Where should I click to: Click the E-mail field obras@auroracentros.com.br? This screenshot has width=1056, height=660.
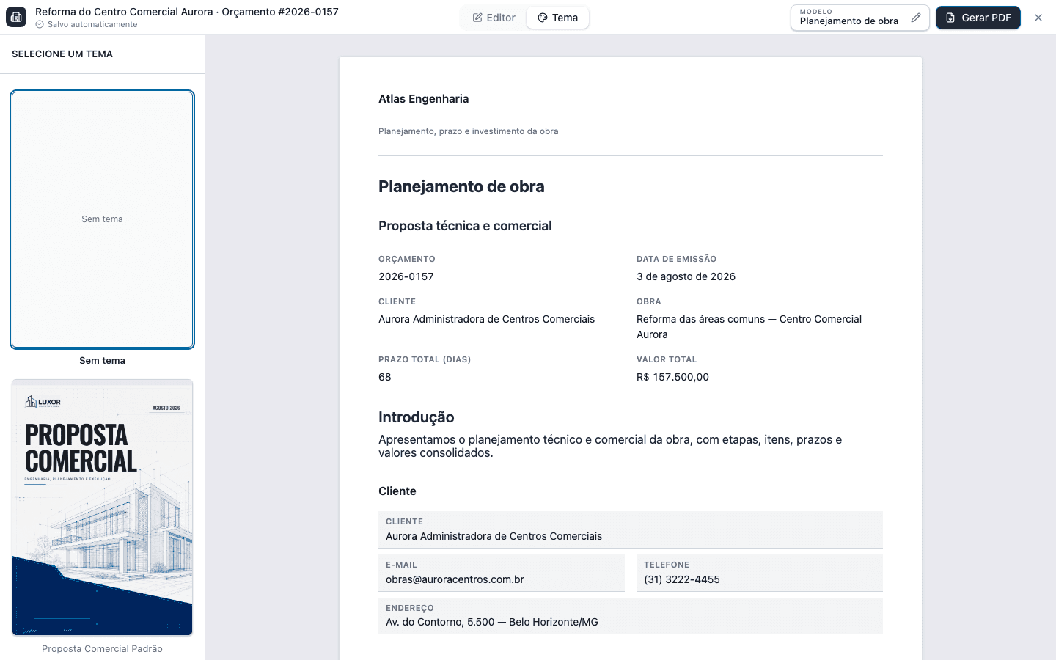pyautogui.click(x=502, y=573)
